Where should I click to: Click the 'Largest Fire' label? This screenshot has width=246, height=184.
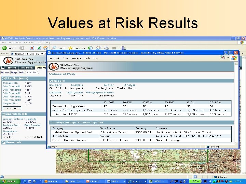point(10,104)
